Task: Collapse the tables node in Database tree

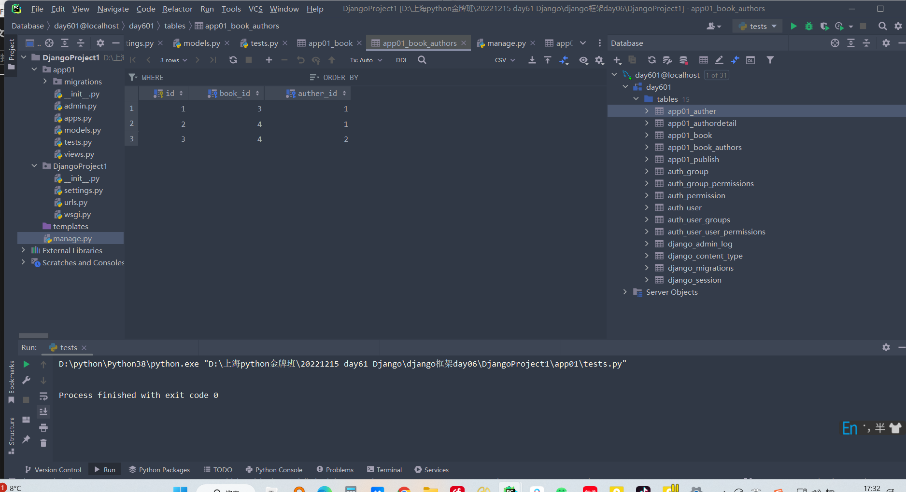Action: [636, 99]
